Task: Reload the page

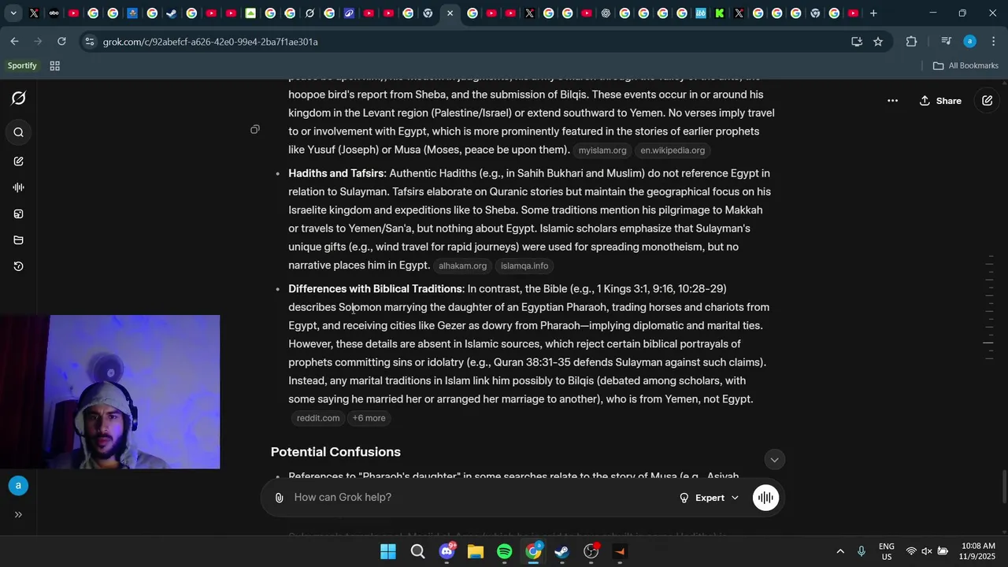Action: (x=62, y=42)
